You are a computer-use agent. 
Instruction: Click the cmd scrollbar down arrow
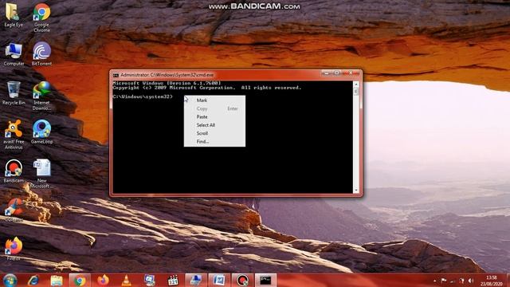(356, 191)
